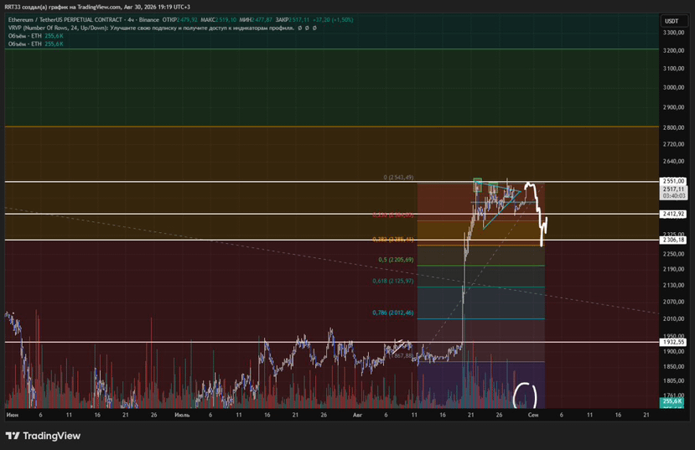The image size is (695, 450).
Task: Click the +37,20 (+1,50%) change value
Action: pyautogui.click(x=333, y=20)
